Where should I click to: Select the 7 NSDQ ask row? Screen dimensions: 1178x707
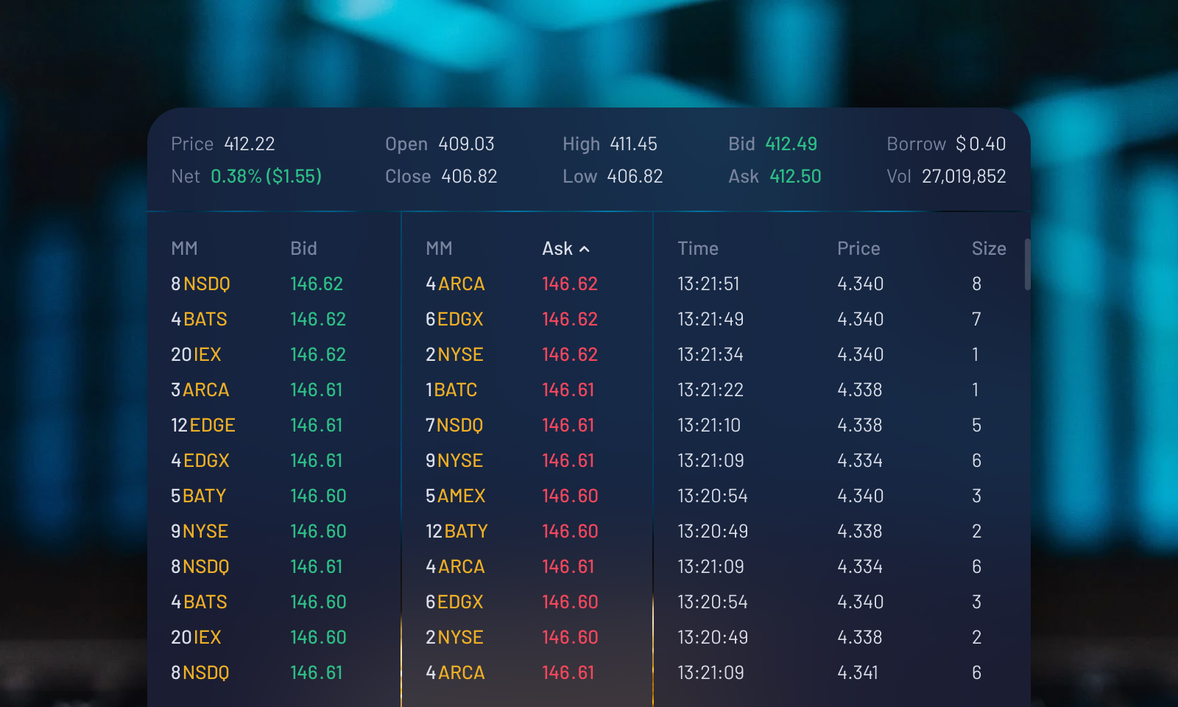tap(527, 425)
